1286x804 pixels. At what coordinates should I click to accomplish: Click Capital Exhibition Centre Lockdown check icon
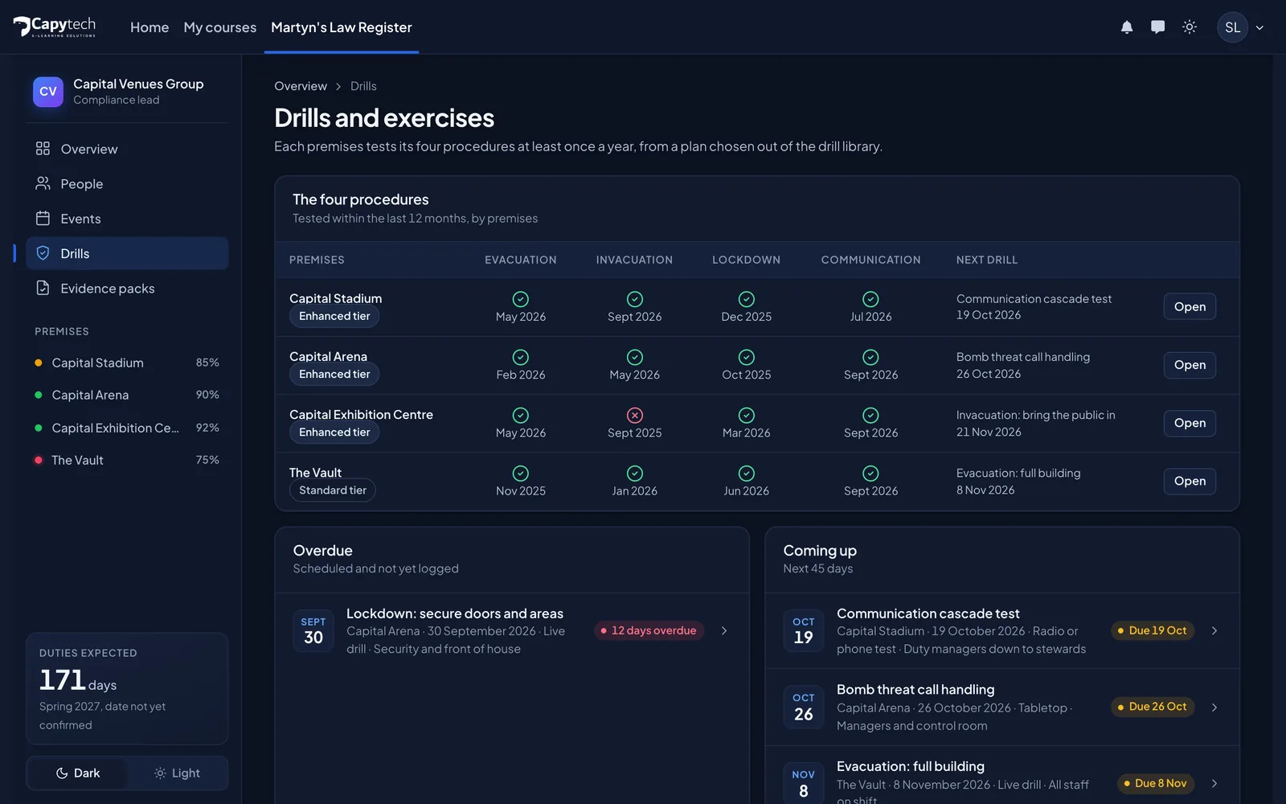click(747, 415)
